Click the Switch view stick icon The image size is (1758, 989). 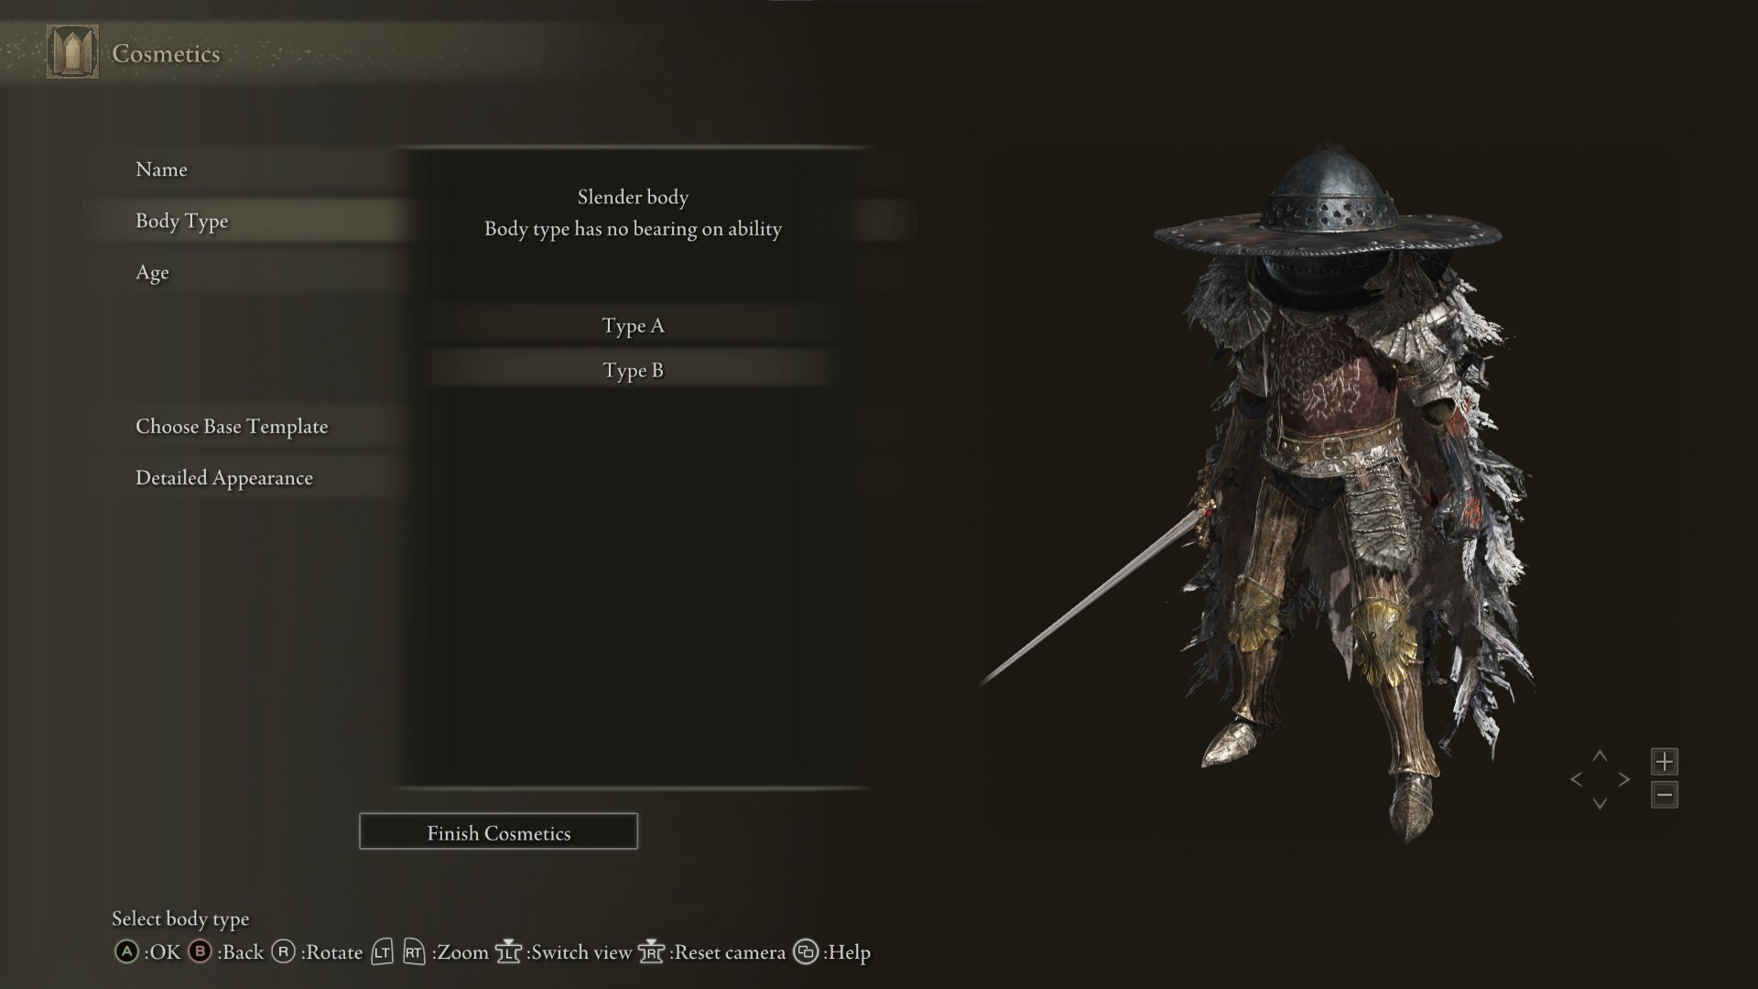point(508,952)
